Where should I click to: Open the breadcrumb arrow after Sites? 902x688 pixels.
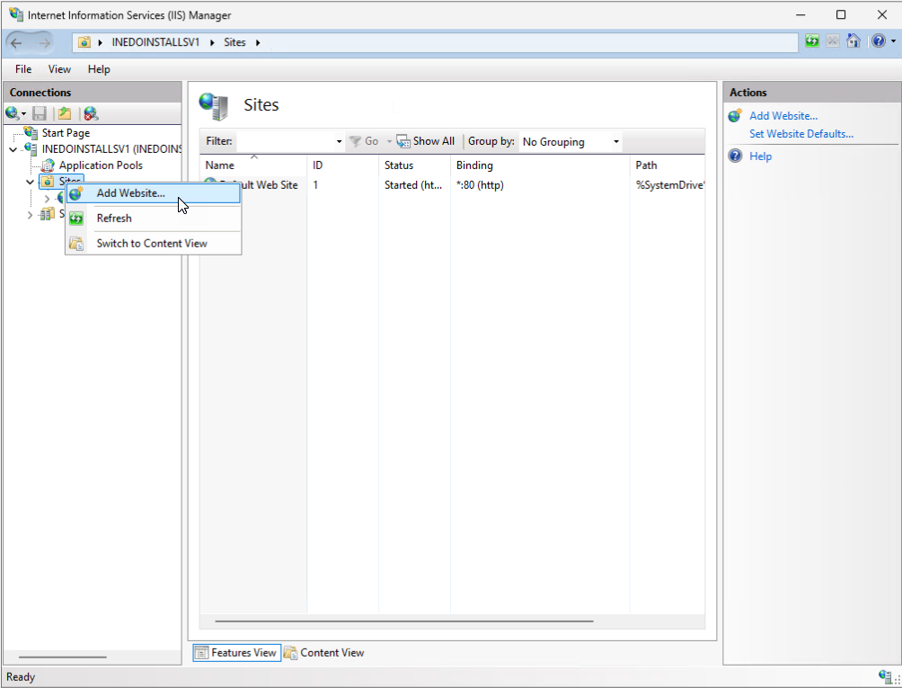[258, 42]
